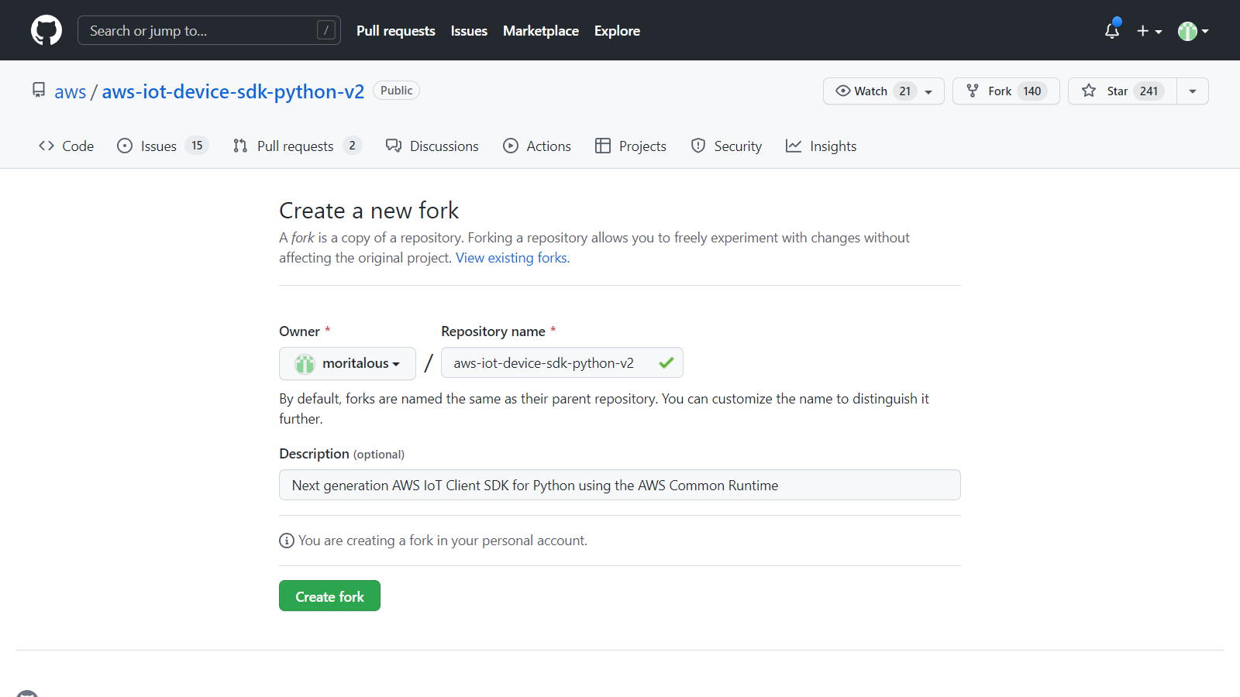Click the repository book icon beside aws

[x=39, y=91]
